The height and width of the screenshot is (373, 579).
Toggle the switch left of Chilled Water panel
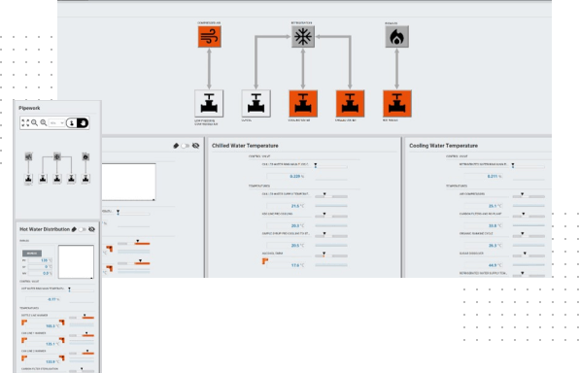tap(185, 146)
